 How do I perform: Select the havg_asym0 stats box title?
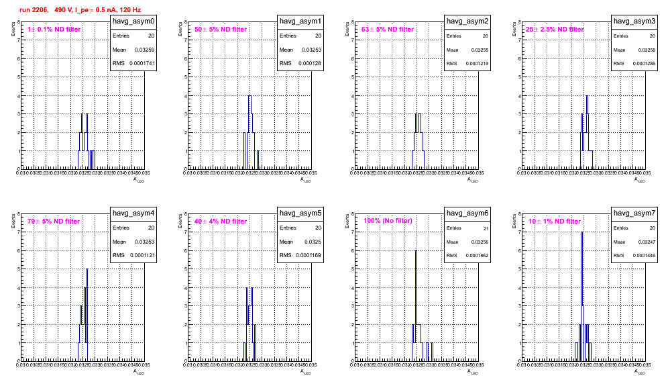[x=133, y=21]
